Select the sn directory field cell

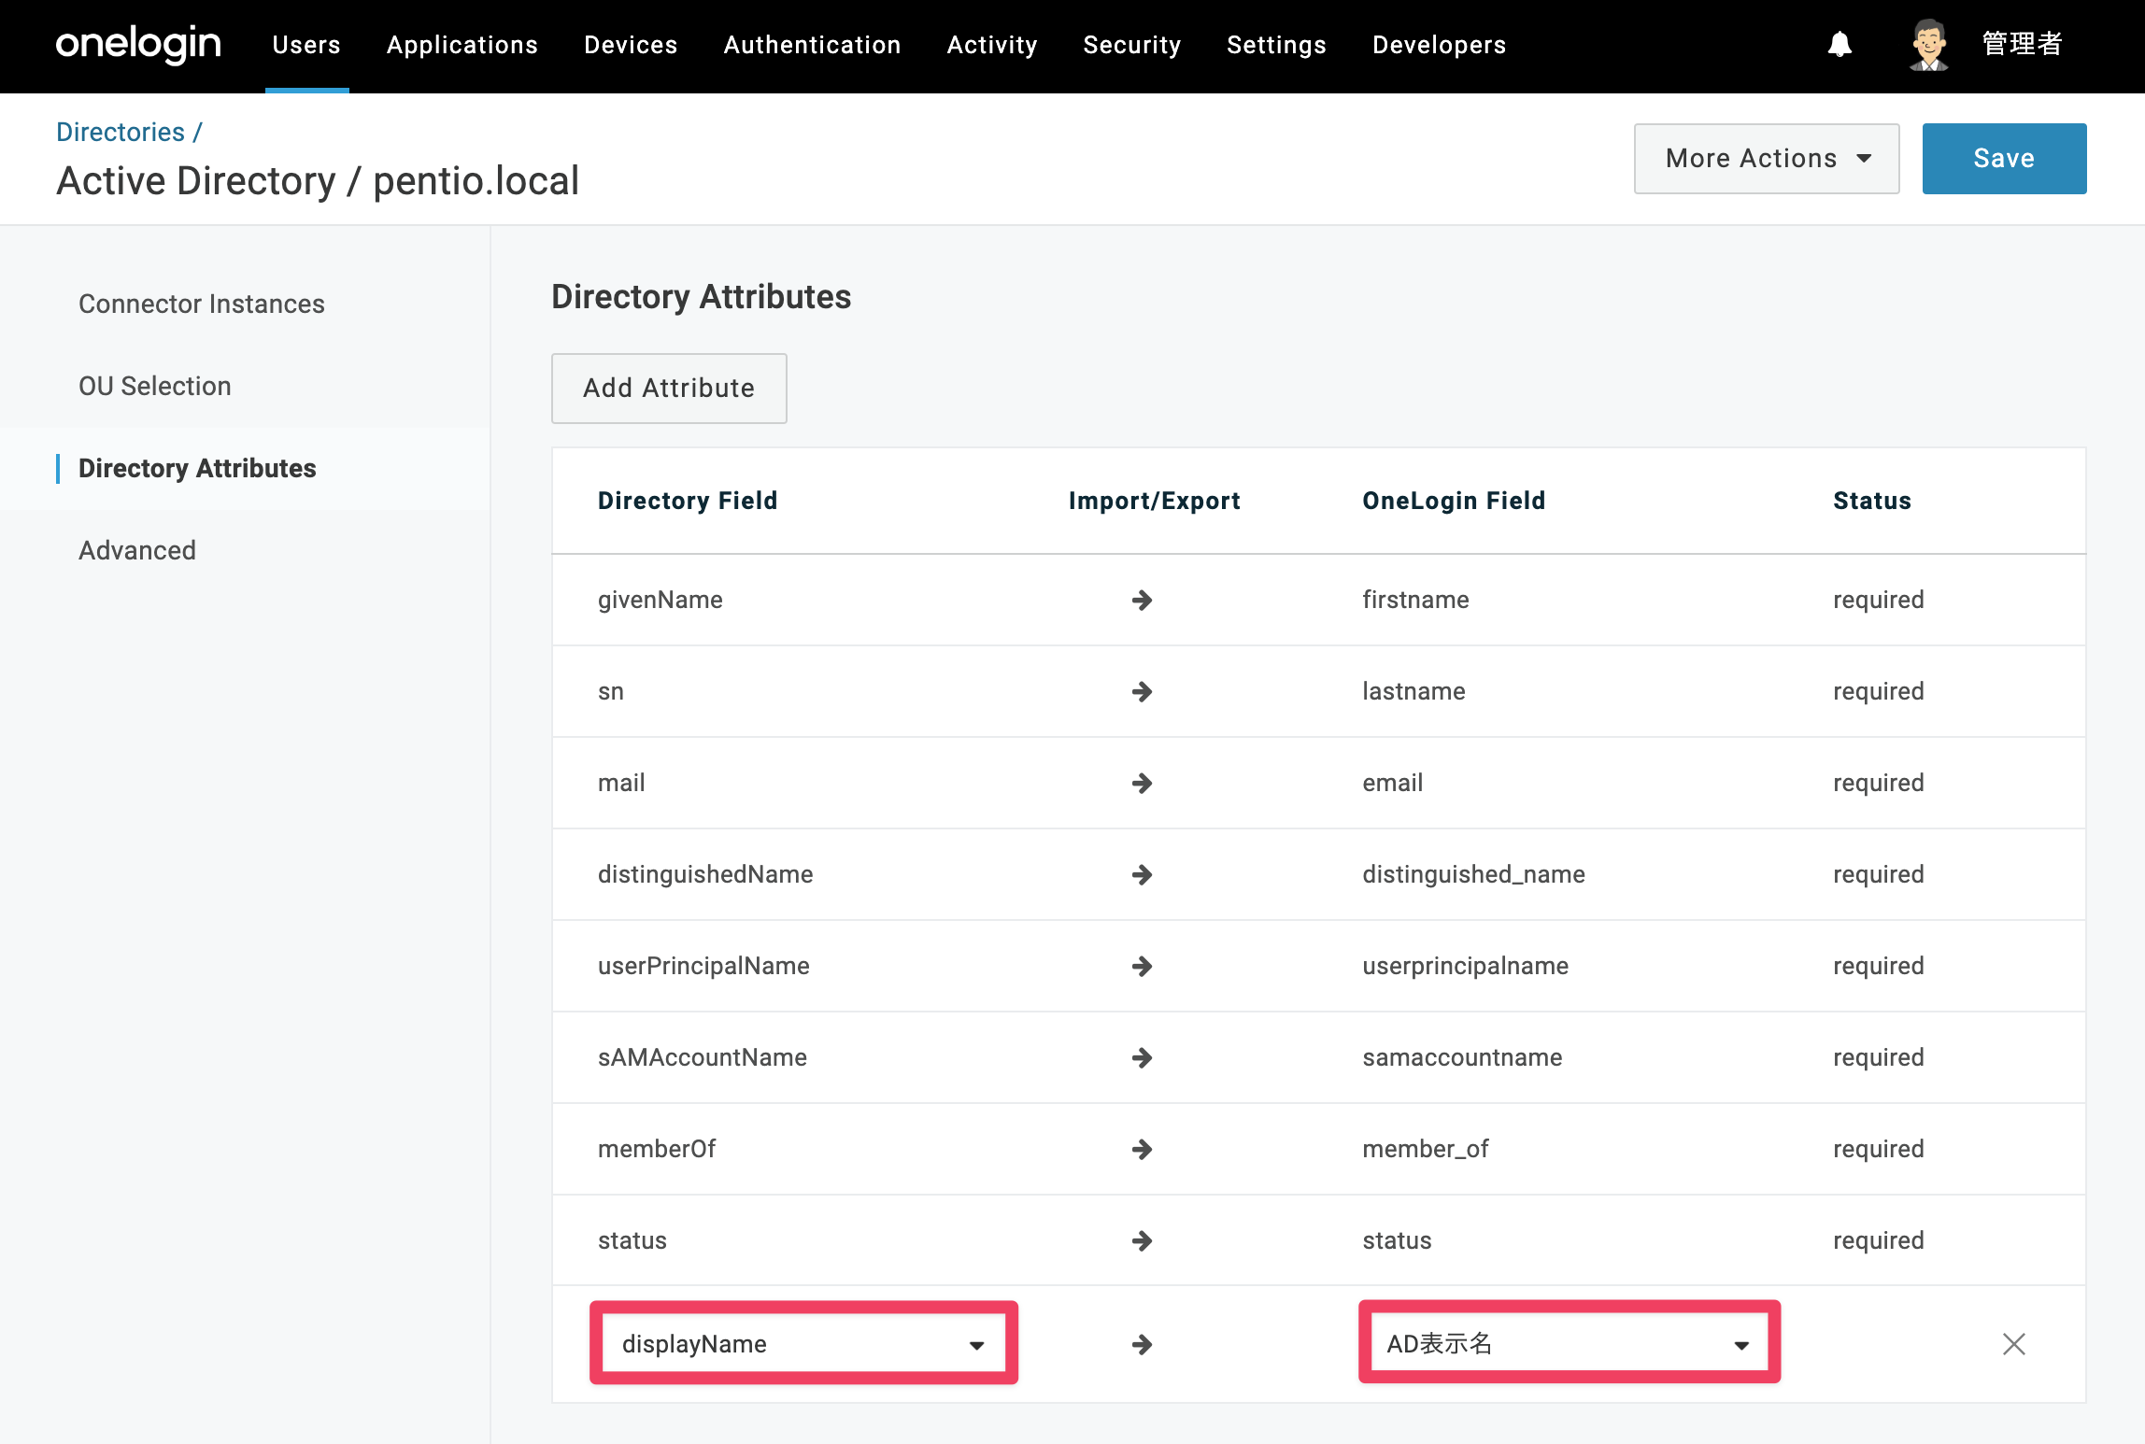611,691
